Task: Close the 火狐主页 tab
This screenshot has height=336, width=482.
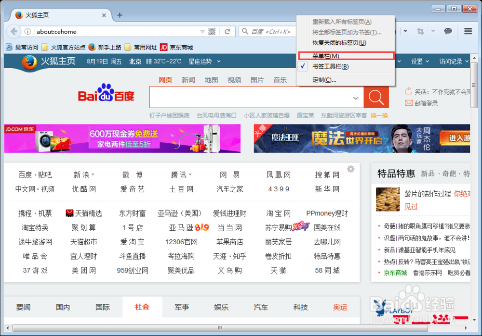Action: pyautogui.click(x=104, y=15)
